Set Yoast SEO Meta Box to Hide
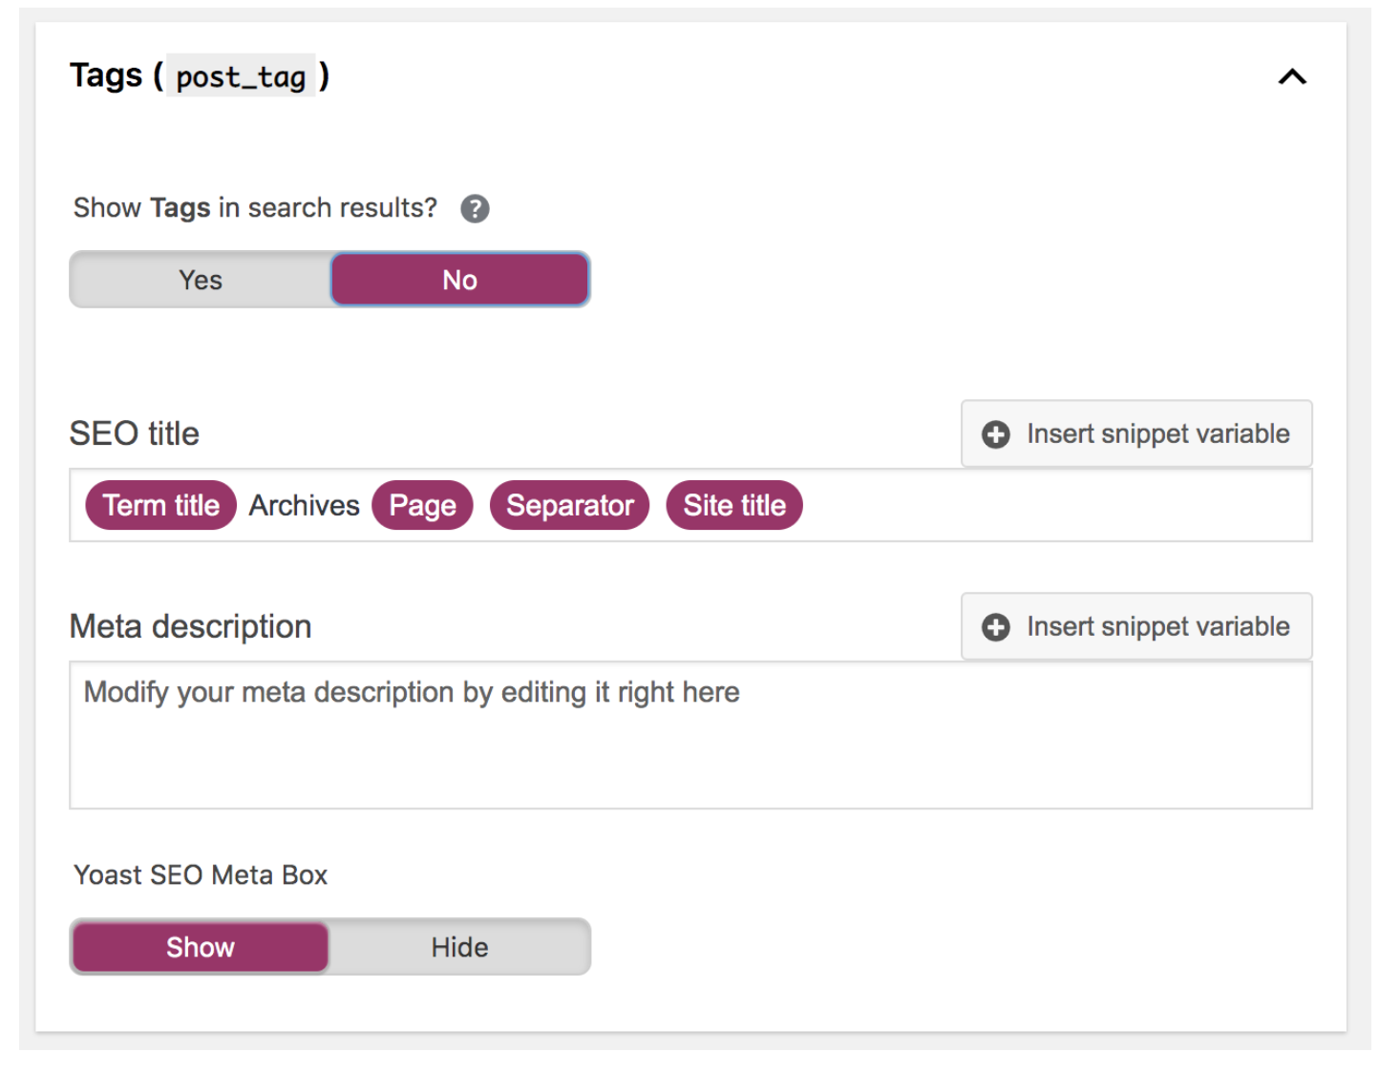 click(459, 947)
